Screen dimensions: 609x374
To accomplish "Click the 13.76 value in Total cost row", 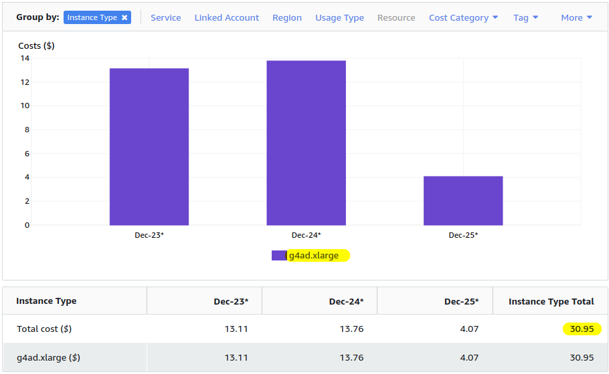I will [x=351, y=329].
